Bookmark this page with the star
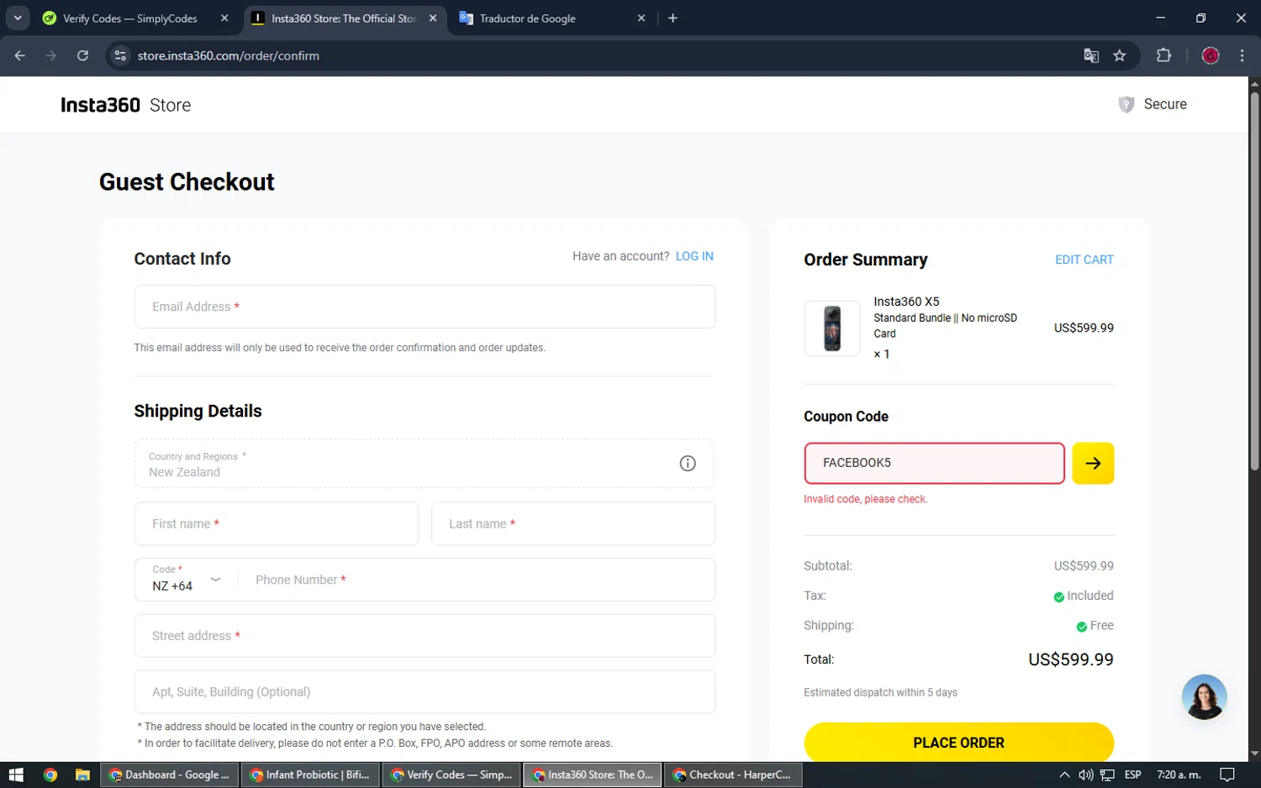 coord(1119,55)
